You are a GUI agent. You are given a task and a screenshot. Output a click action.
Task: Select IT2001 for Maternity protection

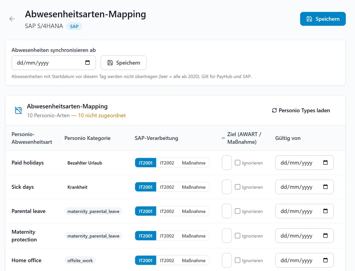pyautogui.click(x=146, y=236)
